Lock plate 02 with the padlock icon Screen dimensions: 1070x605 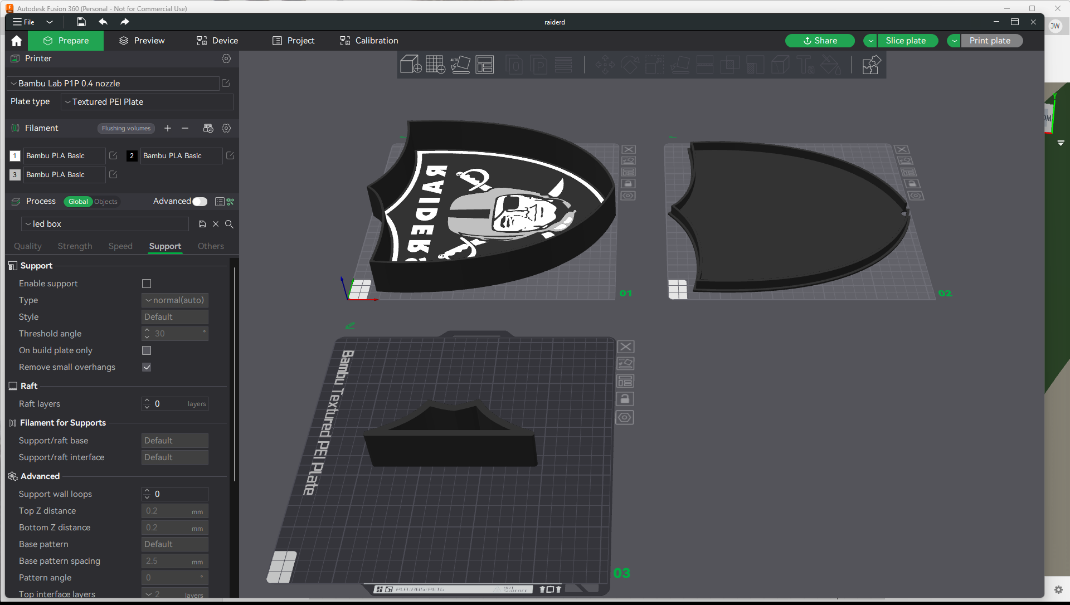tap(912, 183)
